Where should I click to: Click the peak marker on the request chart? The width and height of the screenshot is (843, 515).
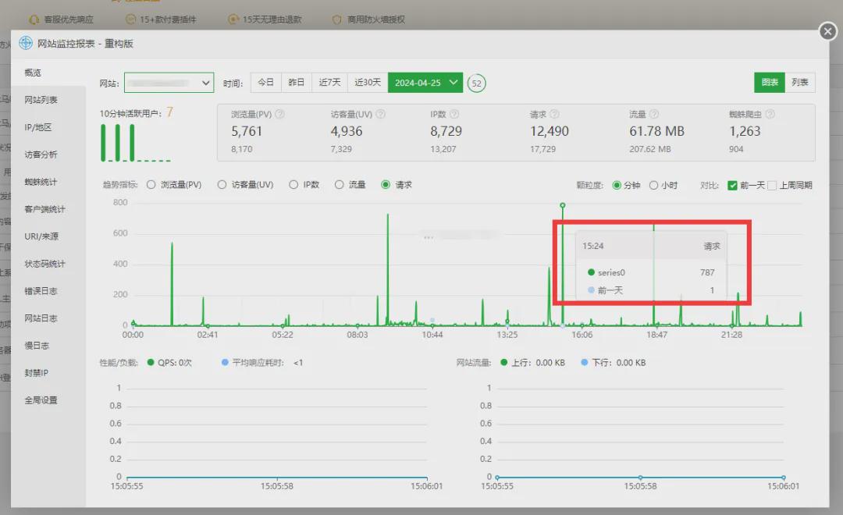[562, 205]
